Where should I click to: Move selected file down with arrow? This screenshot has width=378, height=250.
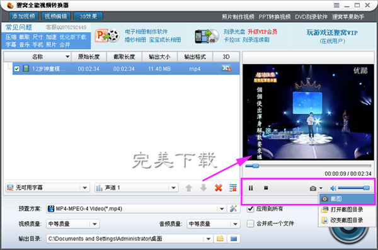[x=203, y=188]
